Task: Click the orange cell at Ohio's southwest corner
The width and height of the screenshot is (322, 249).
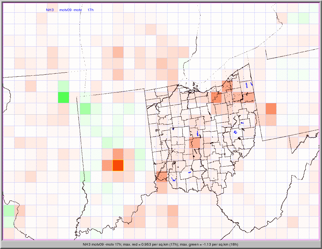Action: [x=162, y=176]
